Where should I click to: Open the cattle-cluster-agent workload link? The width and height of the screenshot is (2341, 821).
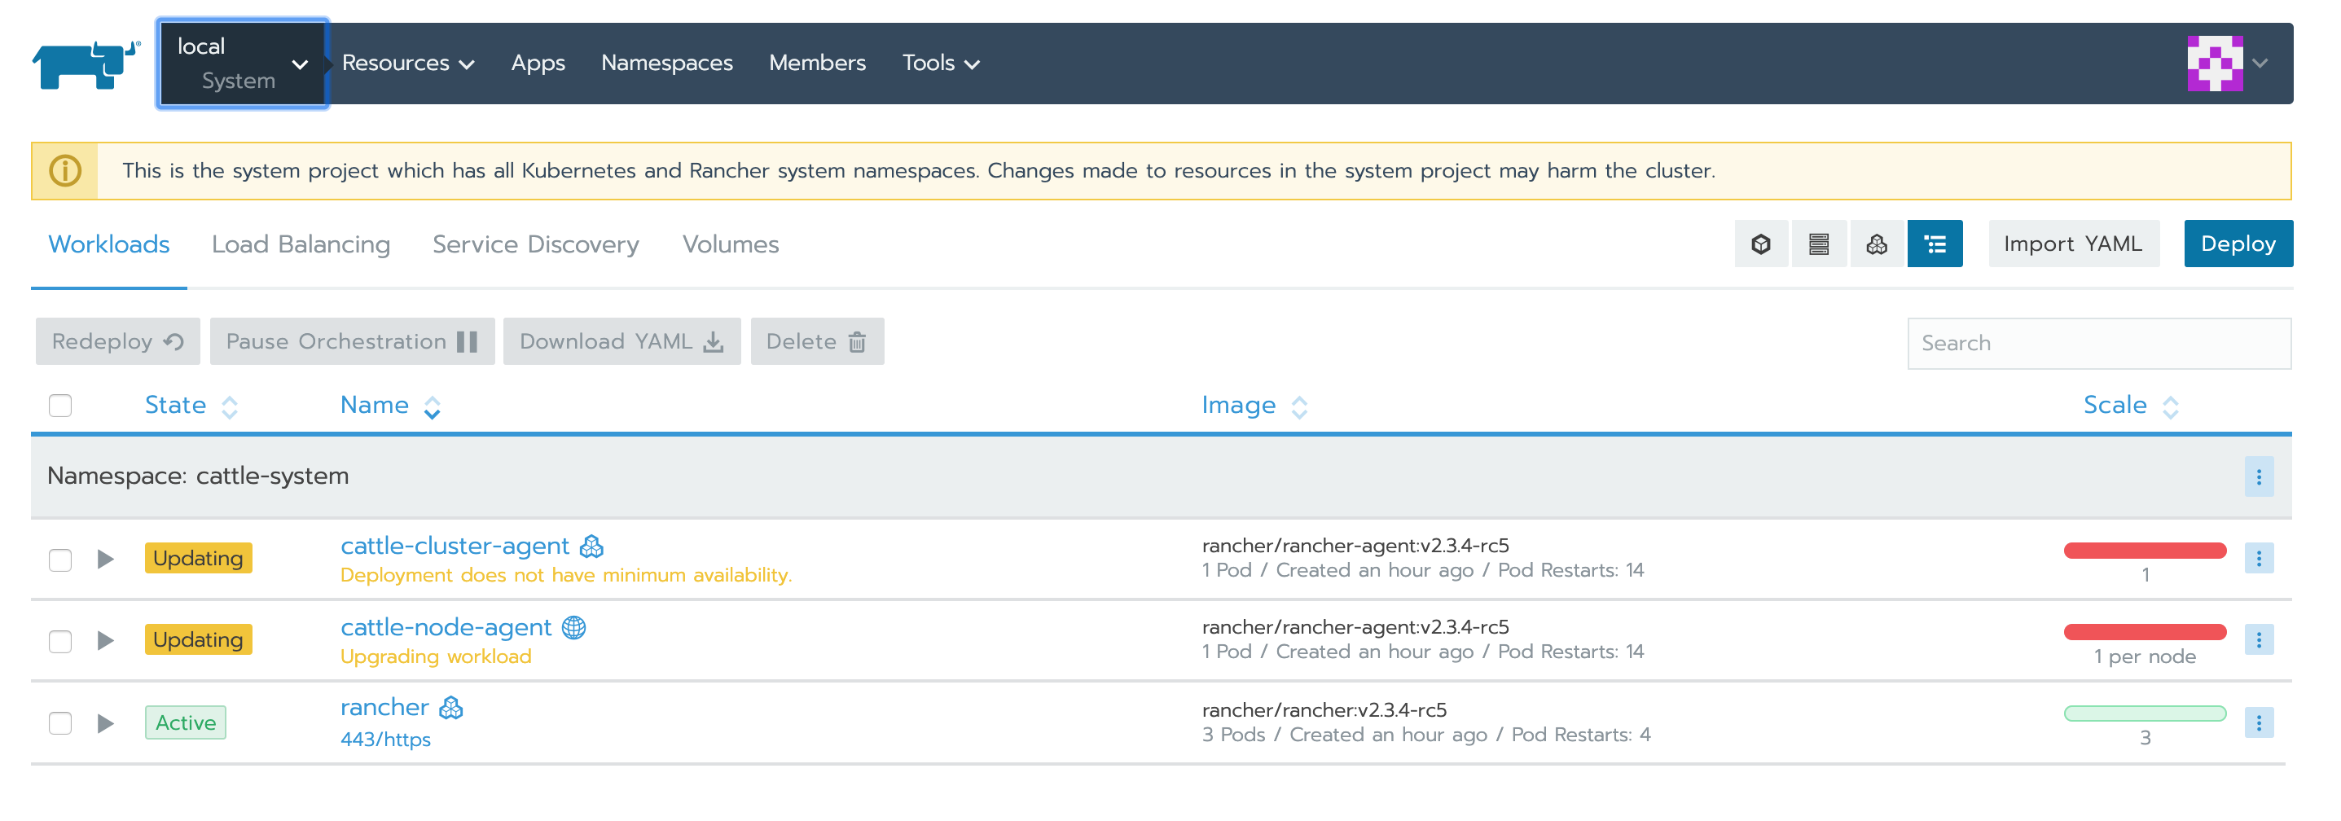tap(455, 547)
